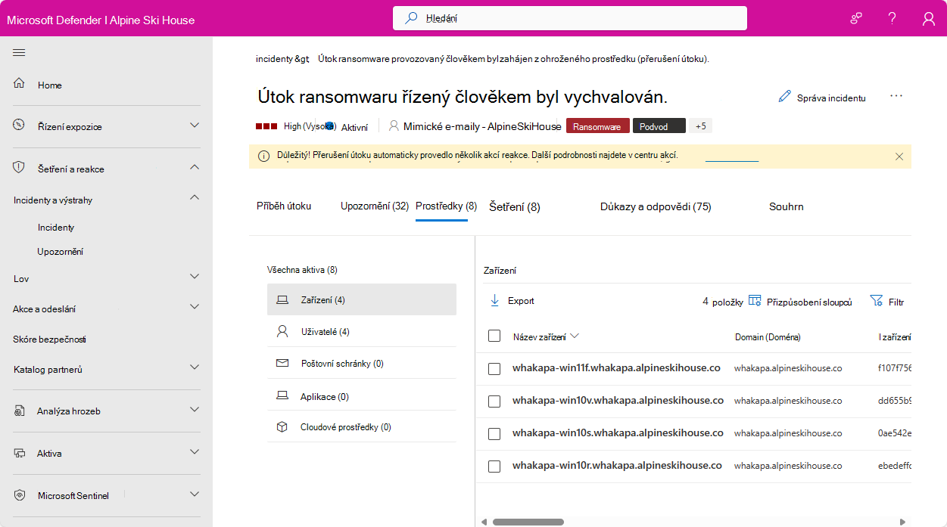Open whakapa-win10r device link
947x527 pixels.
(617, 466)
